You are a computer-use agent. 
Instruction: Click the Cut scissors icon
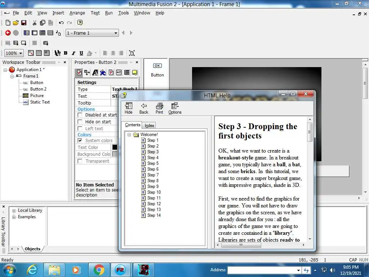click(x=35, y=23)
